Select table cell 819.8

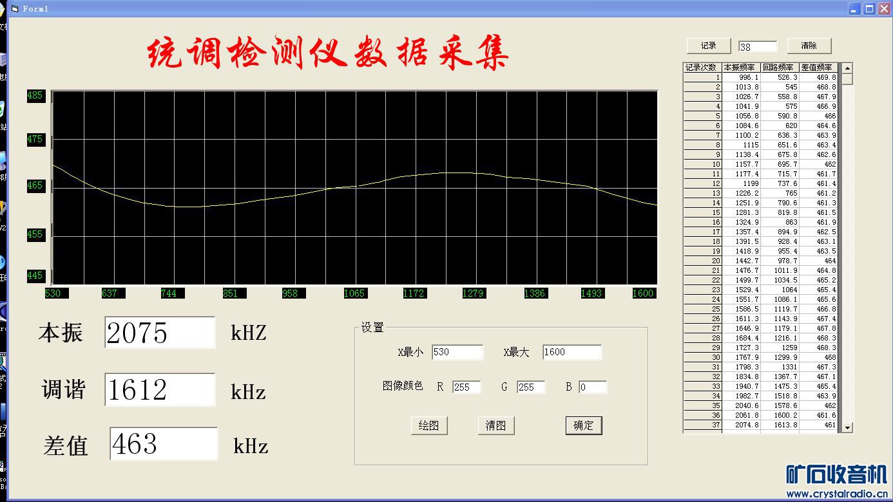pos(780,212)
